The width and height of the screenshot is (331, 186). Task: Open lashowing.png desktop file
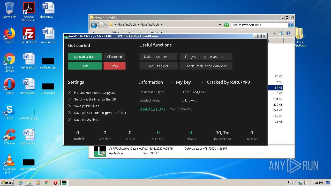pyautogui.click(x=29, y=114)
